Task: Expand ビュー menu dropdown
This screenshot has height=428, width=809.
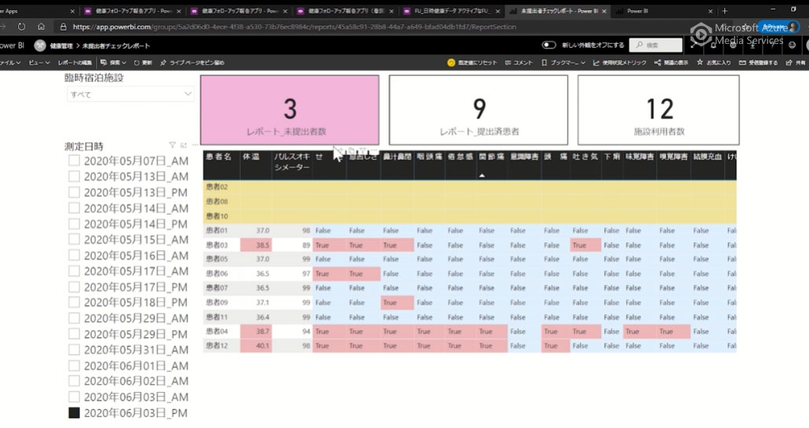Action: click(x=39, y=63)
